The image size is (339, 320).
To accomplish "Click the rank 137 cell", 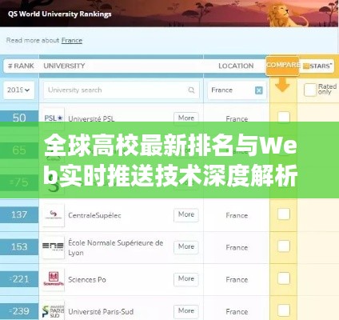I will point(19,215).
